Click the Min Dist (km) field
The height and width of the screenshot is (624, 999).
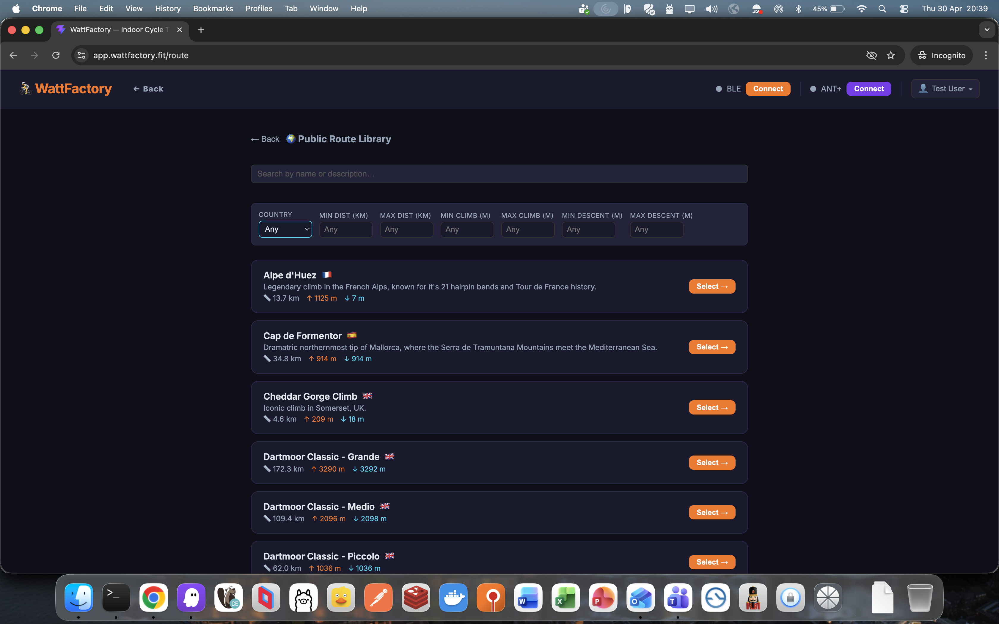[346, 229]
